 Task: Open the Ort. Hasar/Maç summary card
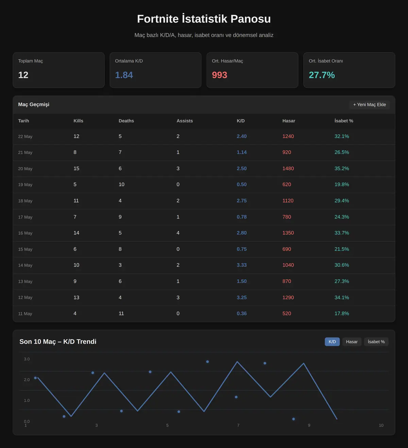point(252,70)
